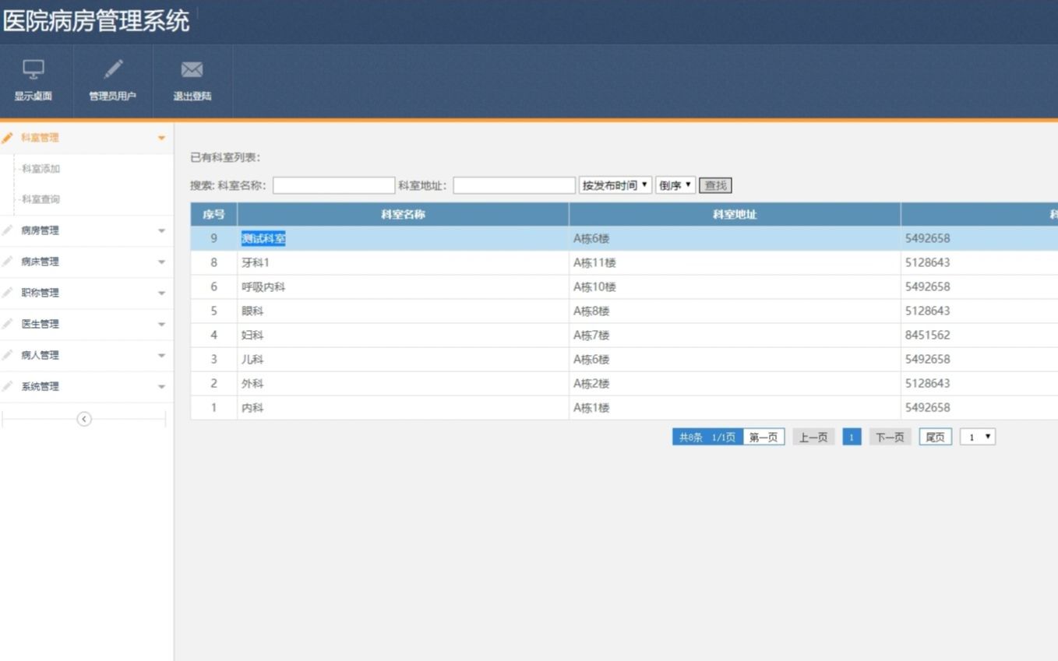This screenshot has height=661, width=1058.
Task: Select the 外科 row name
Action: point(252,384)
